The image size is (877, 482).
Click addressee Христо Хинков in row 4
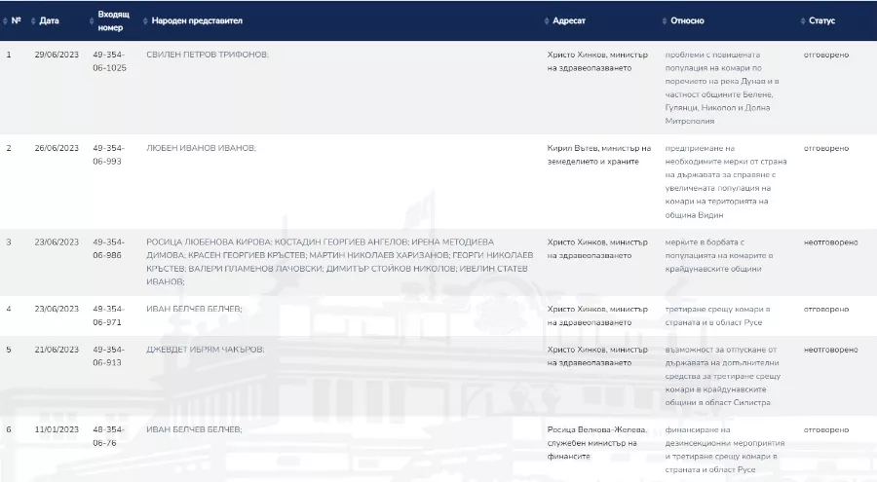pos(597,315)
